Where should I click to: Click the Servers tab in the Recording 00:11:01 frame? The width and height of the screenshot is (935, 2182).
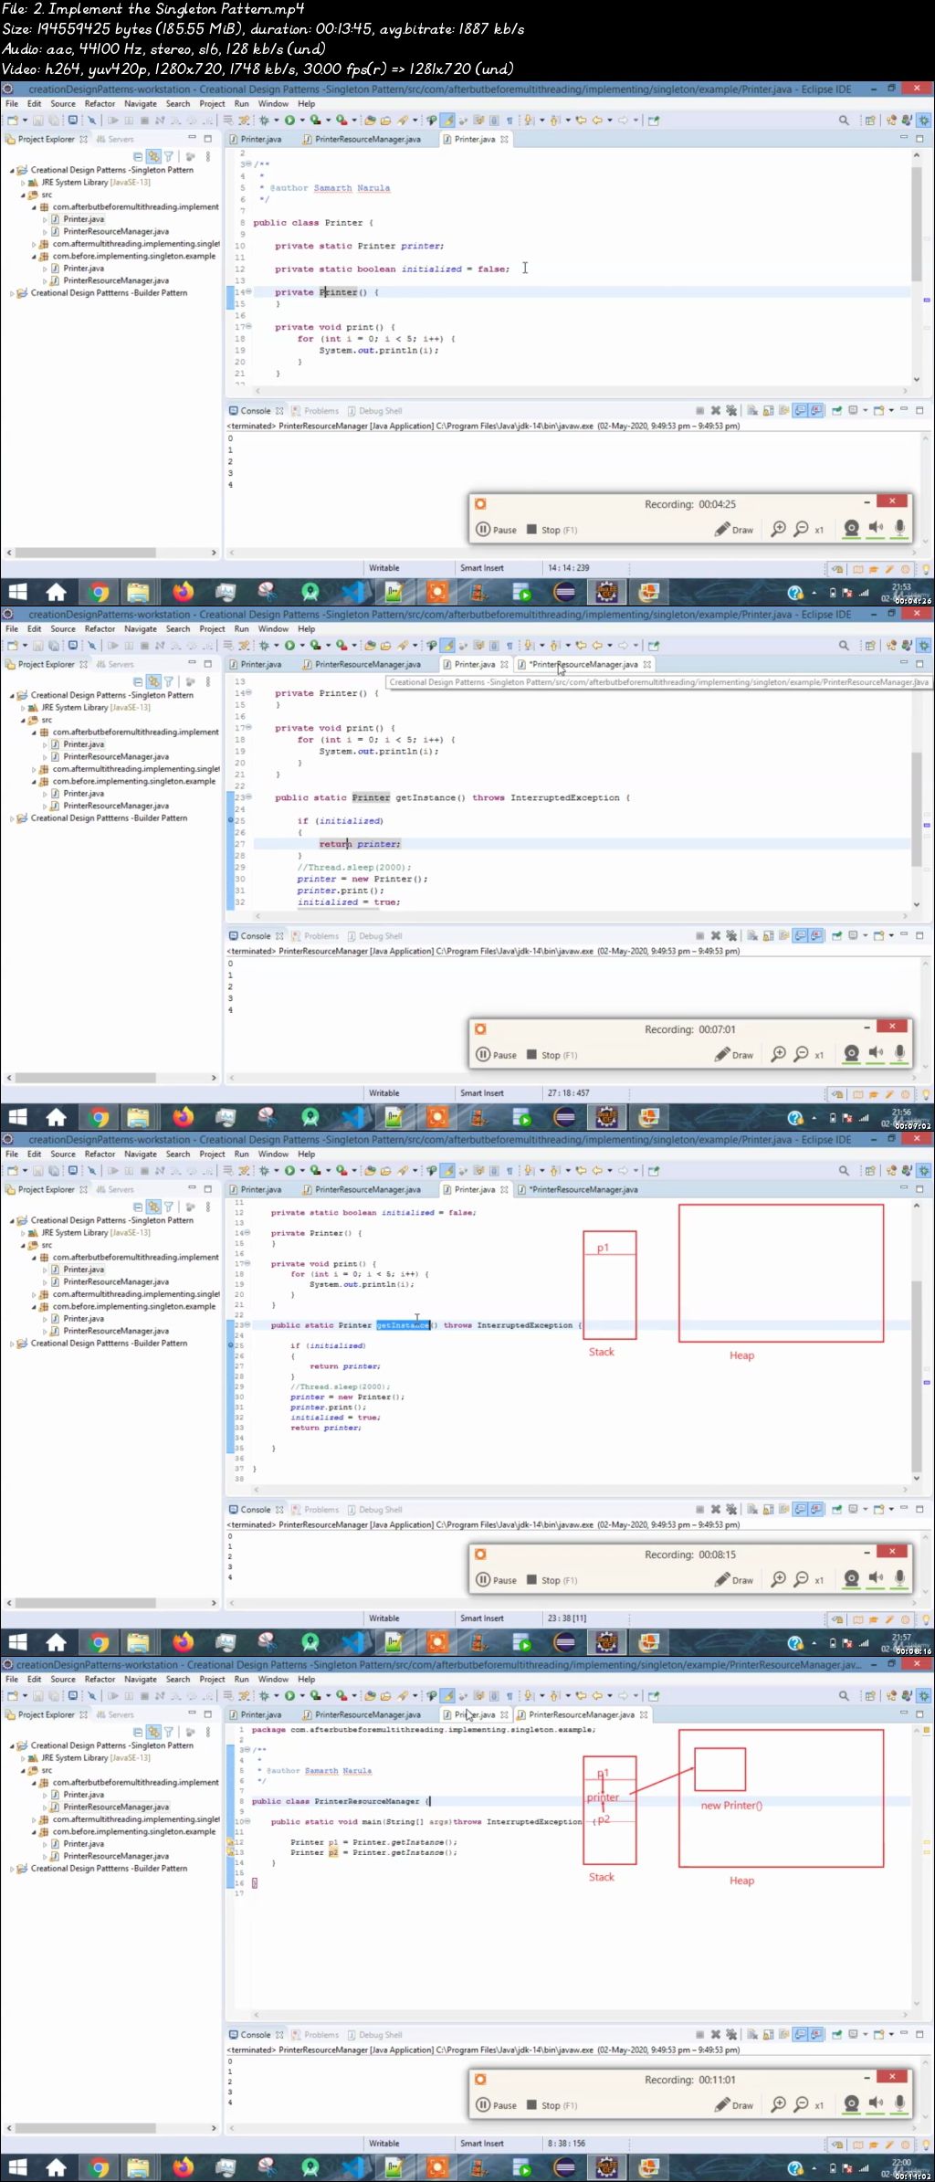pyautogui.click(x=115, y=1715)
